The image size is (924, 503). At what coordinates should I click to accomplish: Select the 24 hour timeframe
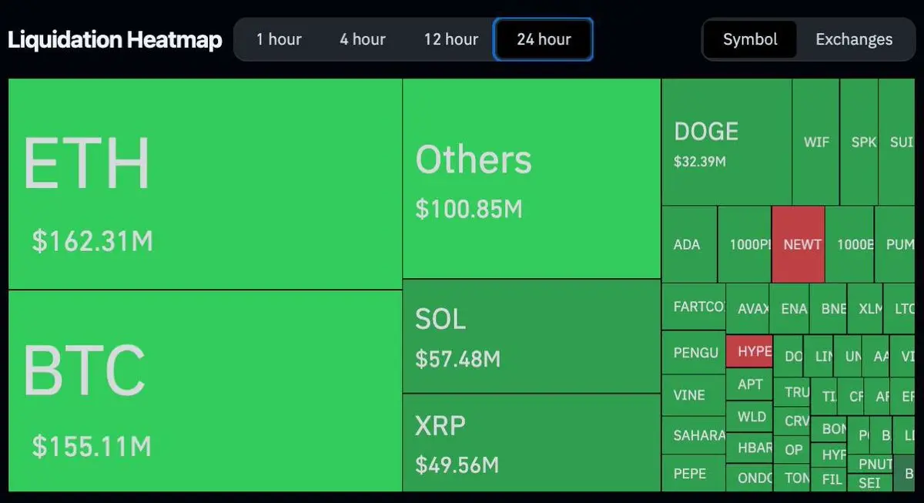click(544, 39)
